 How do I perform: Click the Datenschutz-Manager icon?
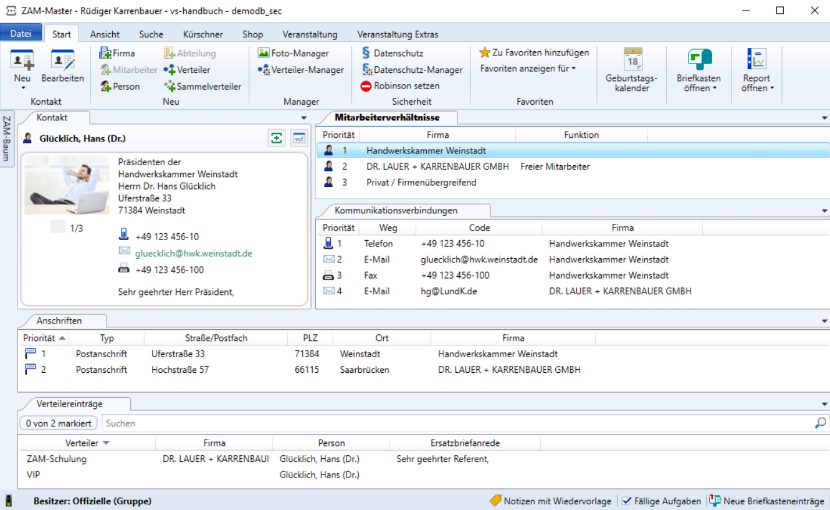pos(367,70)
